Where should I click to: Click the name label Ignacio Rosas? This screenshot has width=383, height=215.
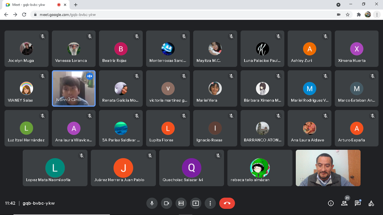pyautogui.click(x=209, y=140)
